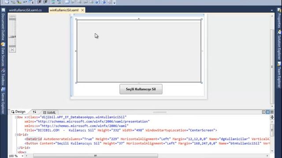Open the 100 % zoom dropdown in XAML editor
This screenshot has width=282, height=158.
point(22,156)
